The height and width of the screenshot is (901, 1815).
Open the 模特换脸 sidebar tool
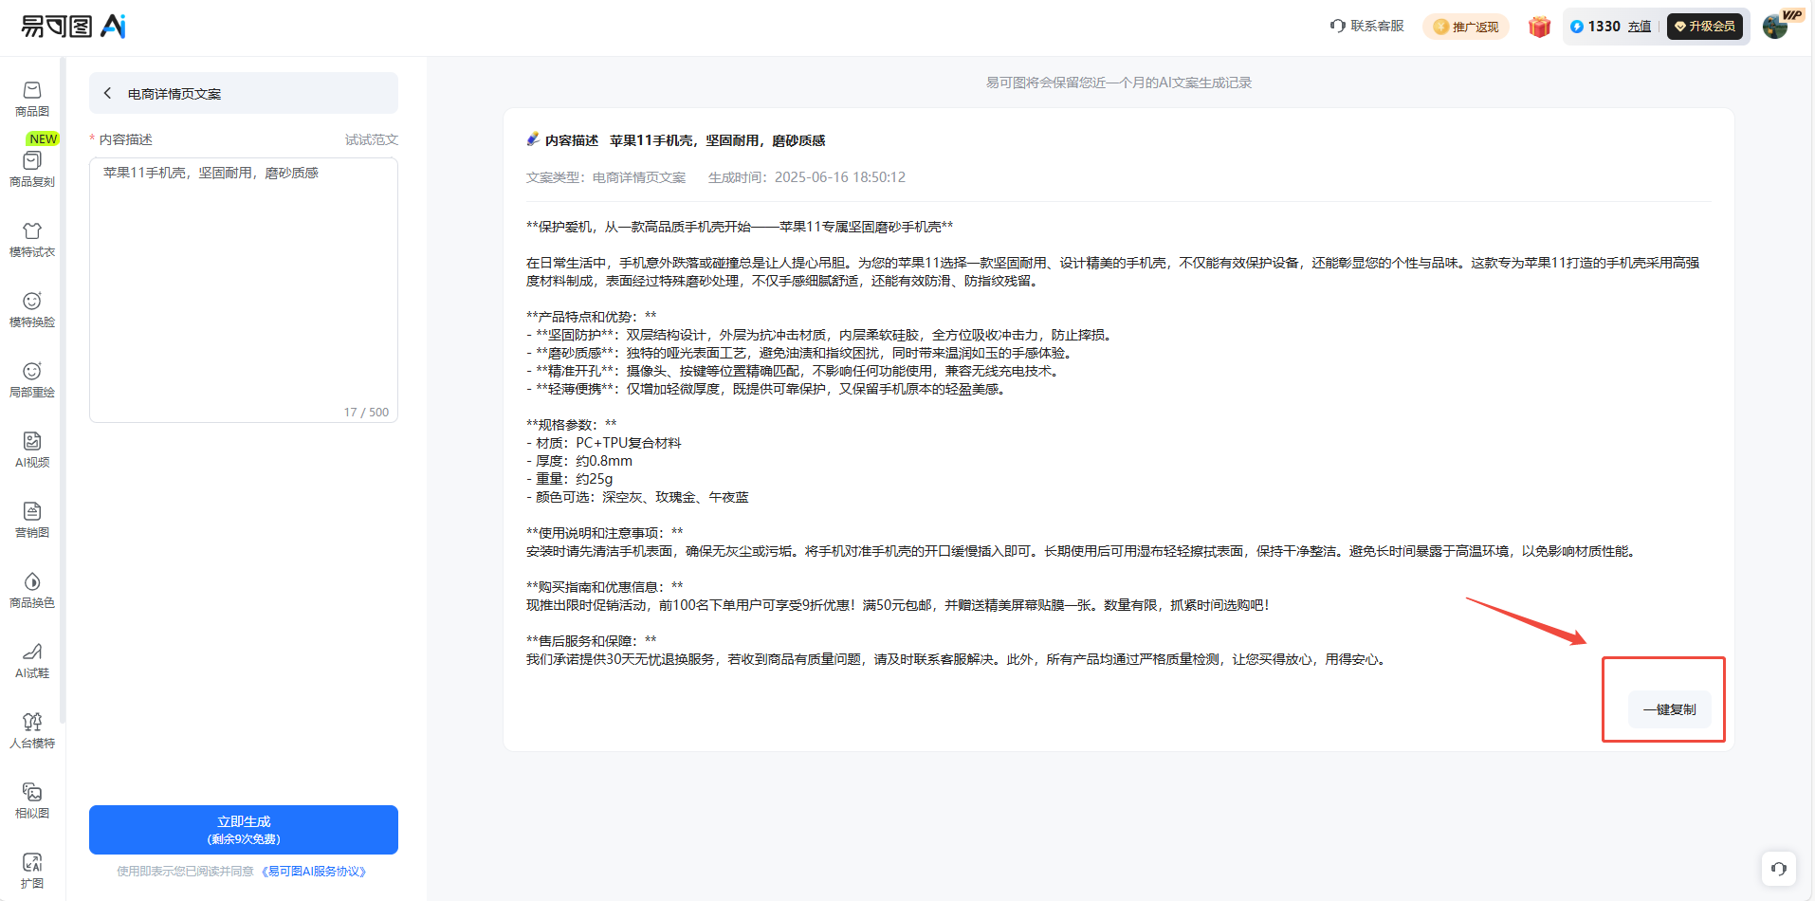[x=32, y=310]
